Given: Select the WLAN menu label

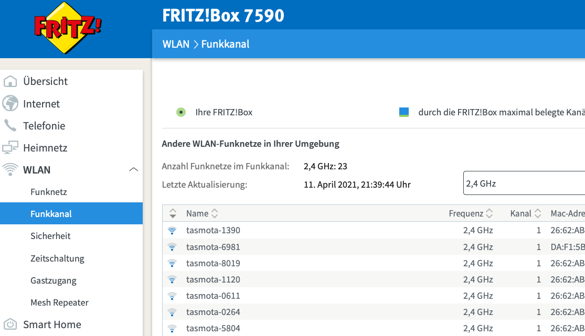Looking at the screenshot, I should 37,170.
